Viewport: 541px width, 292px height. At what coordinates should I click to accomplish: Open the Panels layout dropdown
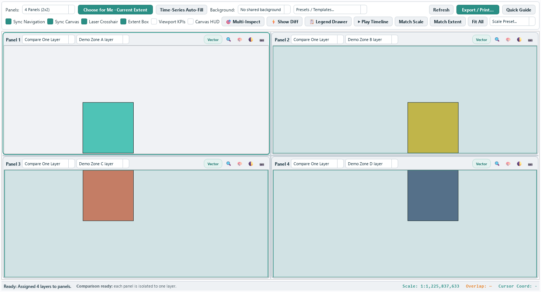(x=48, y=10)
